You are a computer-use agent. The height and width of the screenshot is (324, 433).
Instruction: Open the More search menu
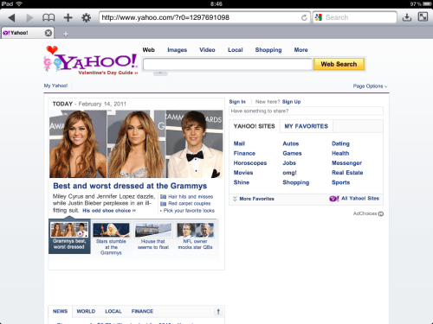[301, 50]
